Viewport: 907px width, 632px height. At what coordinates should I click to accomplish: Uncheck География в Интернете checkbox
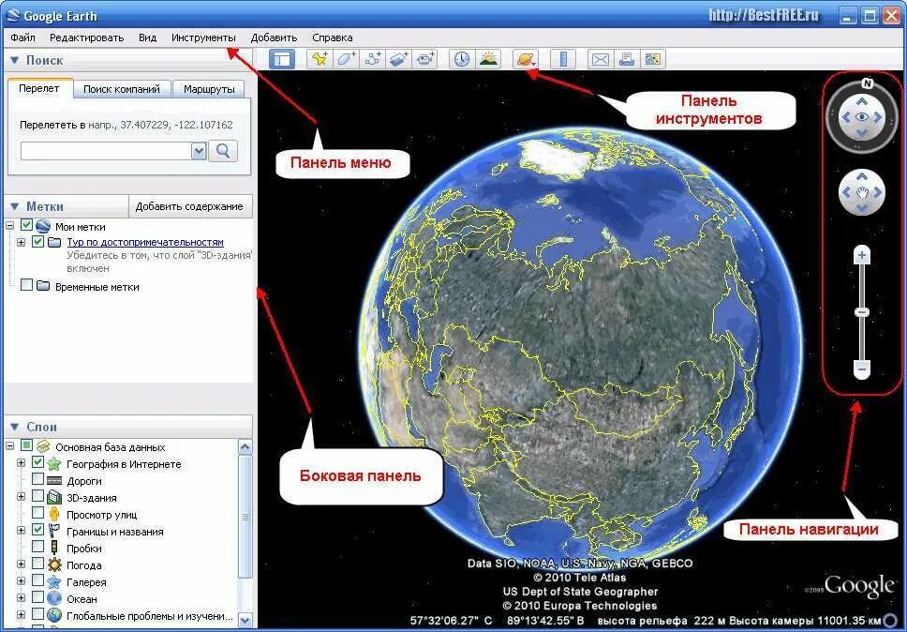tap(38, 462)
